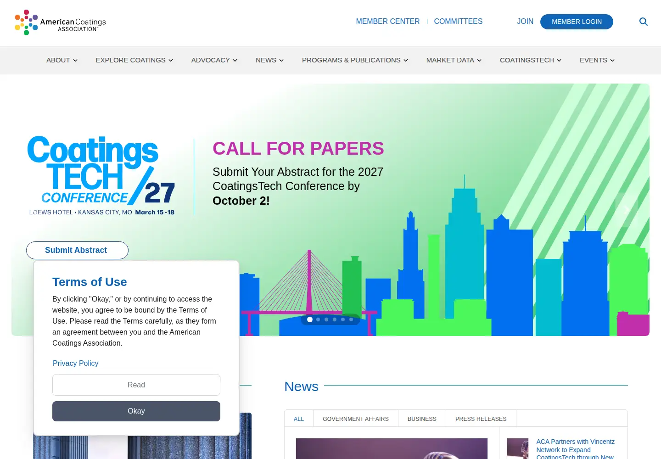The width and height of the screenshot is (661, 459).
Task: Expand the MARKET DATA menu
Action: click(x=454, y=60)
